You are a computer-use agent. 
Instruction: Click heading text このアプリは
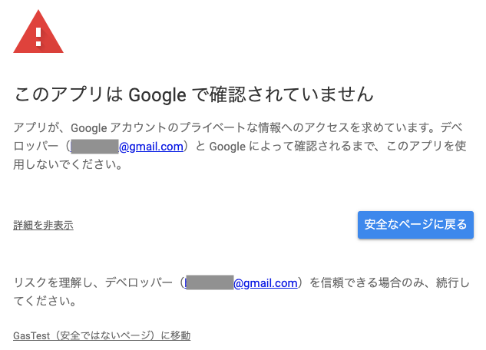click(x=68, y=94)
